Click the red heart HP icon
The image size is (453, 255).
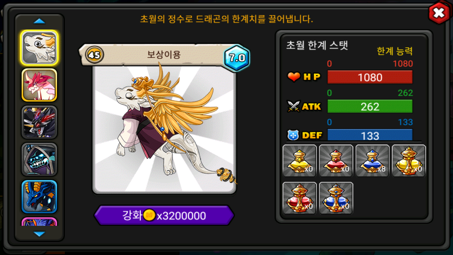(294, 76)
